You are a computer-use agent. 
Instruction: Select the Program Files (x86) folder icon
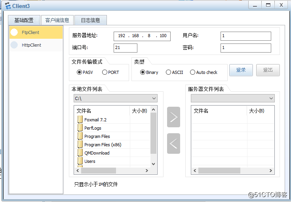click(80, 145)
